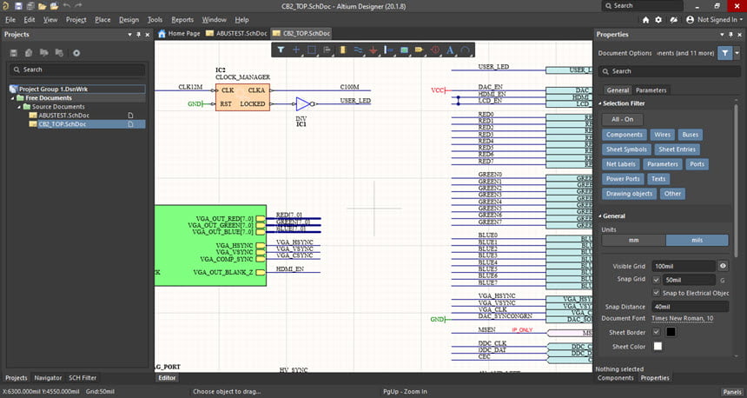Open the Not Signed In account dropdown
The width and height of the screenshot is (747, 398).
(714, 19)
